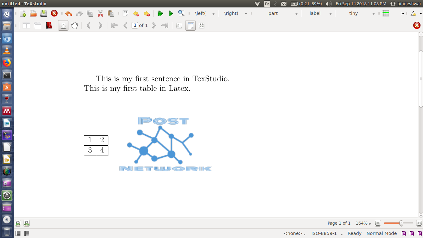Open the PDF viewer magnifier icon
This screenshot has width=423, height=238.
tap(181, 13)
